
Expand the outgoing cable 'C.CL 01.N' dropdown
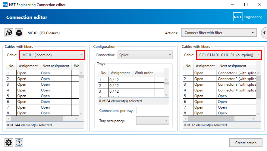point(229,55)
